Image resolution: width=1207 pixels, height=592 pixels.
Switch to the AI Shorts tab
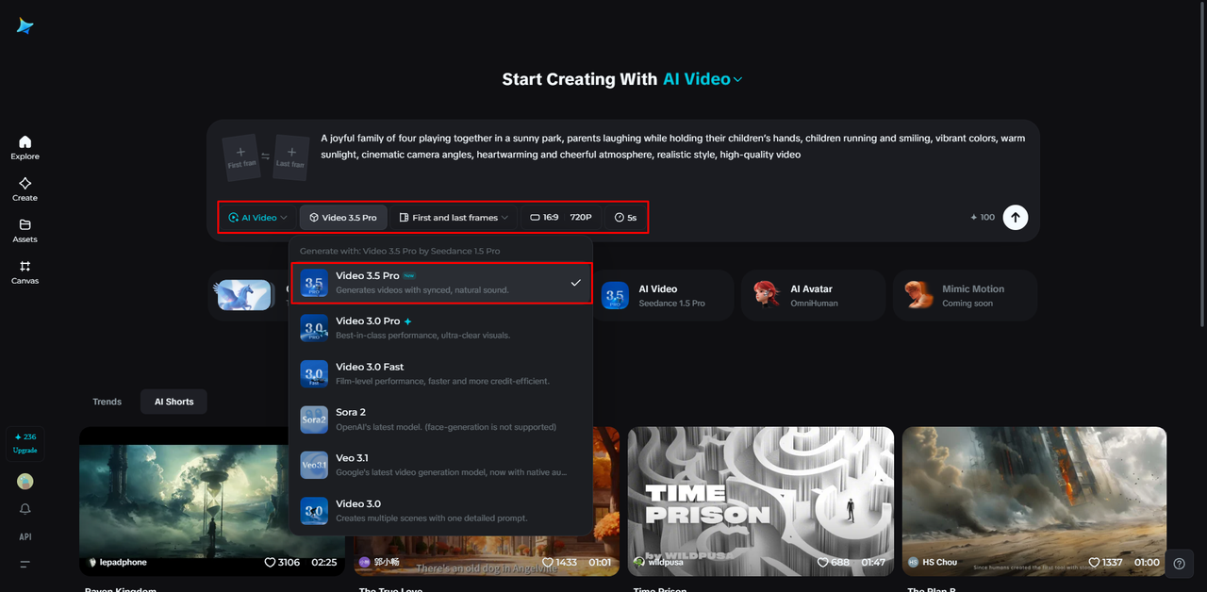[x=174, y=402]
